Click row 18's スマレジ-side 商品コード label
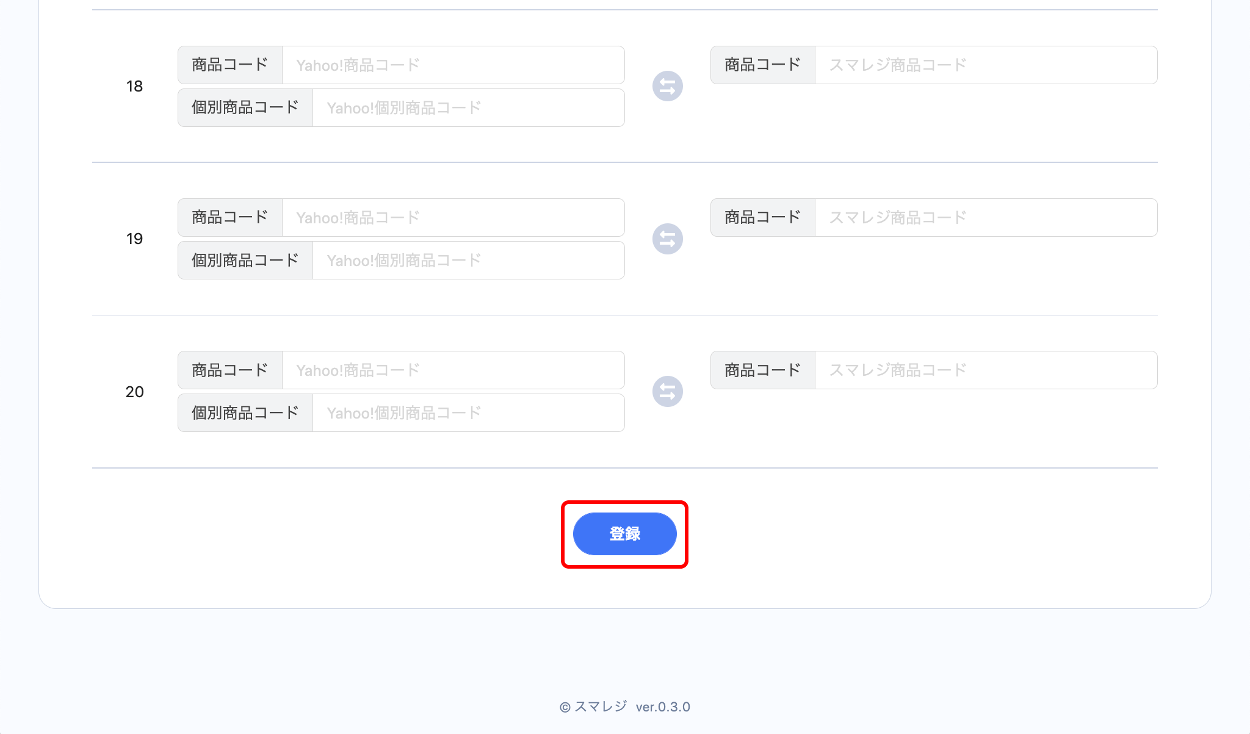This screenshot has width=1250, height=734. click(x=762, y=65)
